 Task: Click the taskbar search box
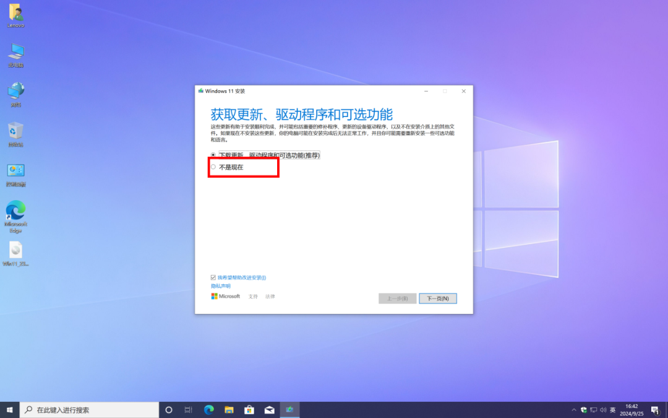tap(90, 410)
